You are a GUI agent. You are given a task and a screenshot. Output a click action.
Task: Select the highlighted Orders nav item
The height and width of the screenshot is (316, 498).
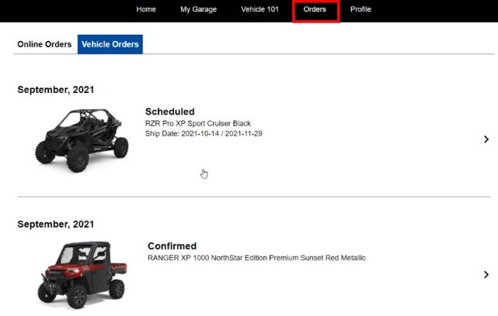315,9
